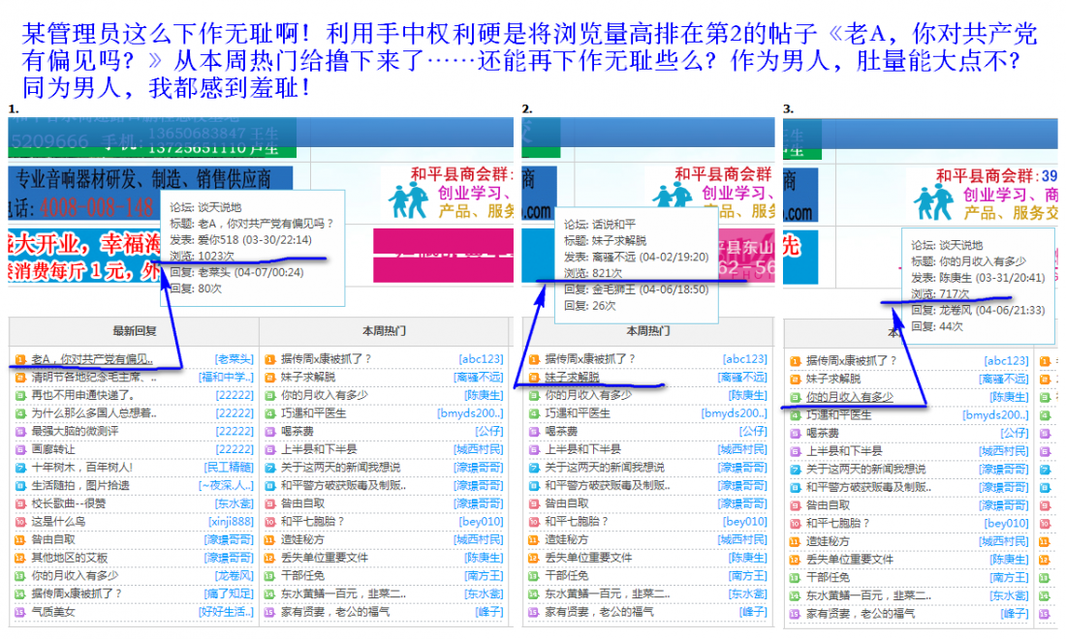Click rank 5 badge beside 最强大脑的微测评
The width and height of the screenshot is (1066, 639).
click(x=19, y=432)
